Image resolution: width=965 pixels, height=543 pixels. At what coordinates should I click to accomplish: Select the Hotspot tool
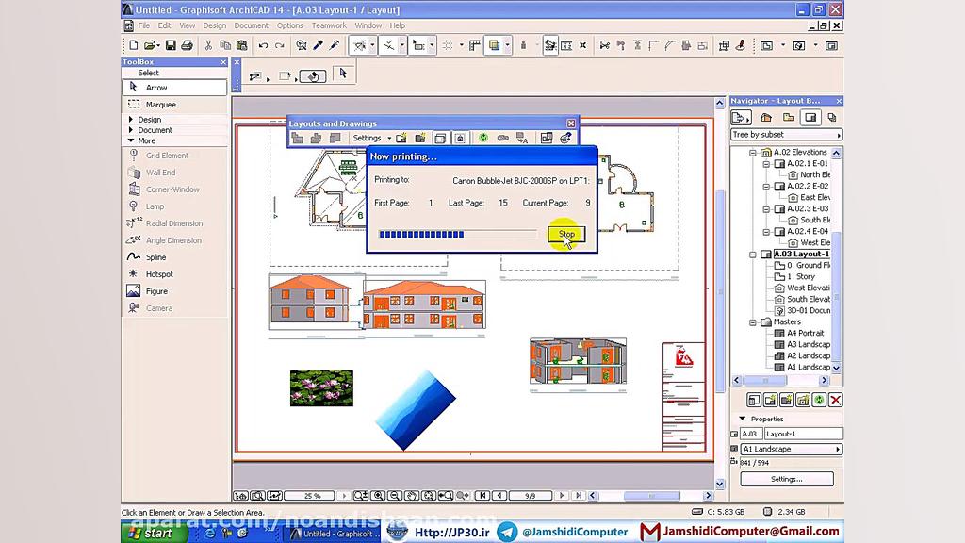point(174,274)
